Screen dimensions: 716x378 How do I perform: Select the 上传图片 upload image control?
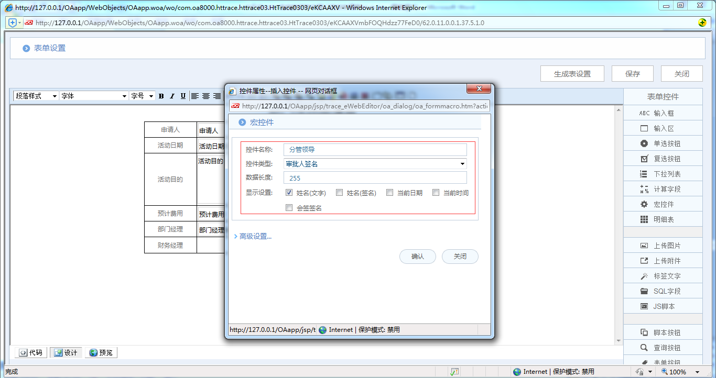[x=663, y=244]
